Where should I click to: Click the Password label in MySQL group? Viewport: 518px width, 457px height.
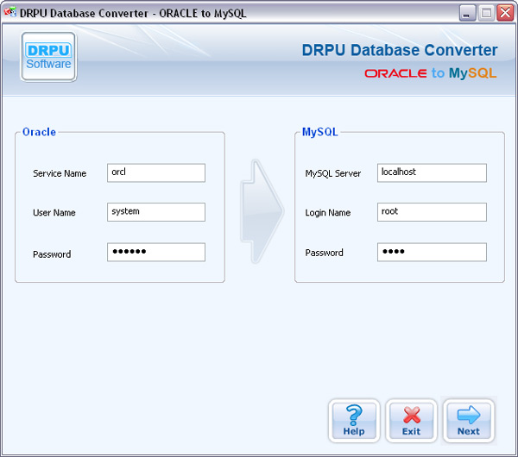[324, 253]
